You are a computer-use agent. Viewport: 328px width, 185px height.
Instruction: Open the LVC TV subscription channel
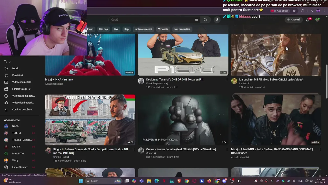click(20, 147)
